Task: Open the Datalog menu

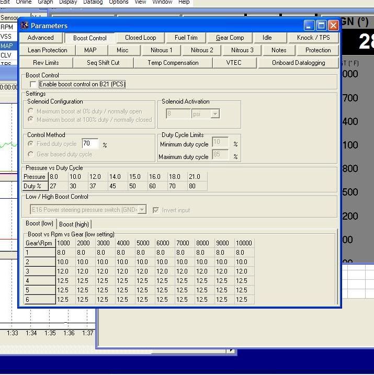Action: 92,2
